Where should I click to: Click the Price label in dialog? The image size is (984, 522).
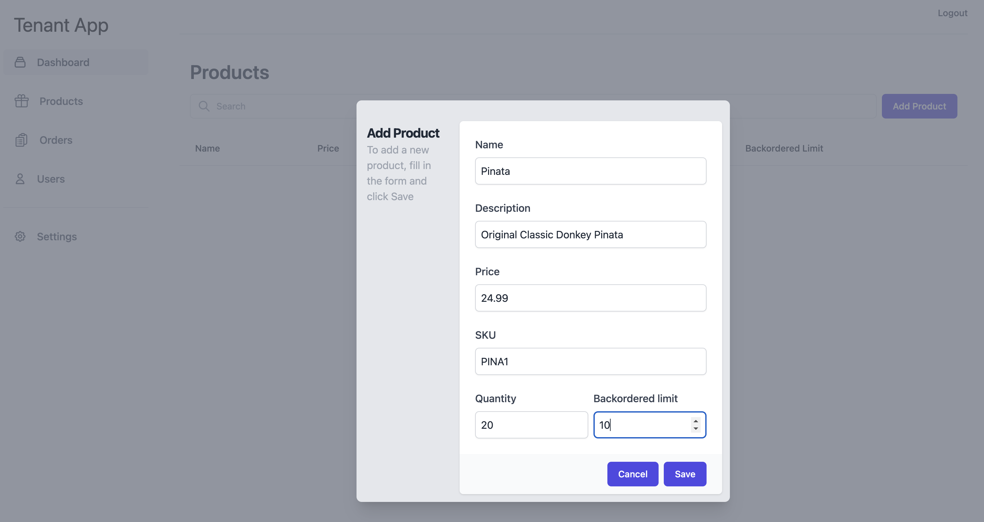tap(487, 272)
